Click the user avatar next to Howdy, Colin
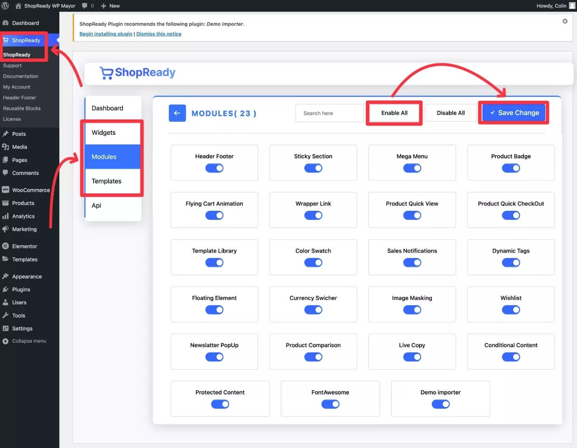Image resolution: width=577 pixels, height=448 pixels. (x=572, y=6)
